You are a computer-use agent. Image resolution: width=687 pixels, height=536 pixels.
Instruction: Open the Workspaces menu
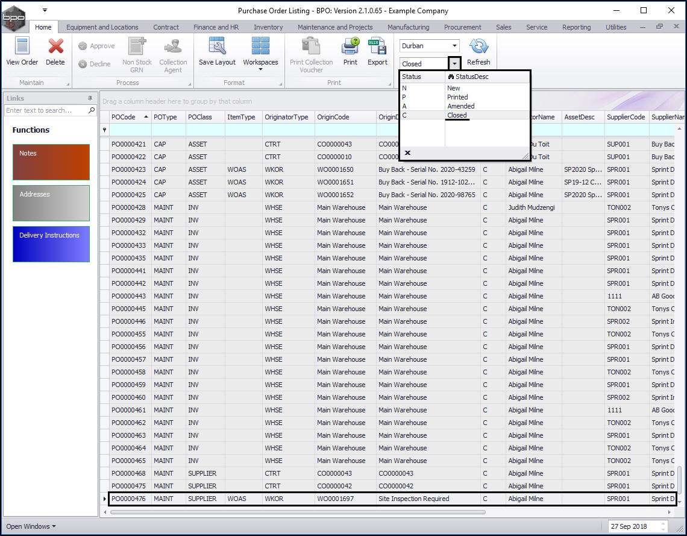(260, 51)
